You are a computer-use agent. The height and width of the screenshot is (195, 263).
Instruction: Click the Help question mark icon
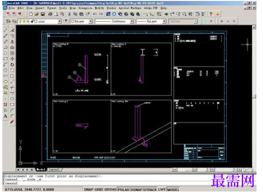click(x=211, y=14)
